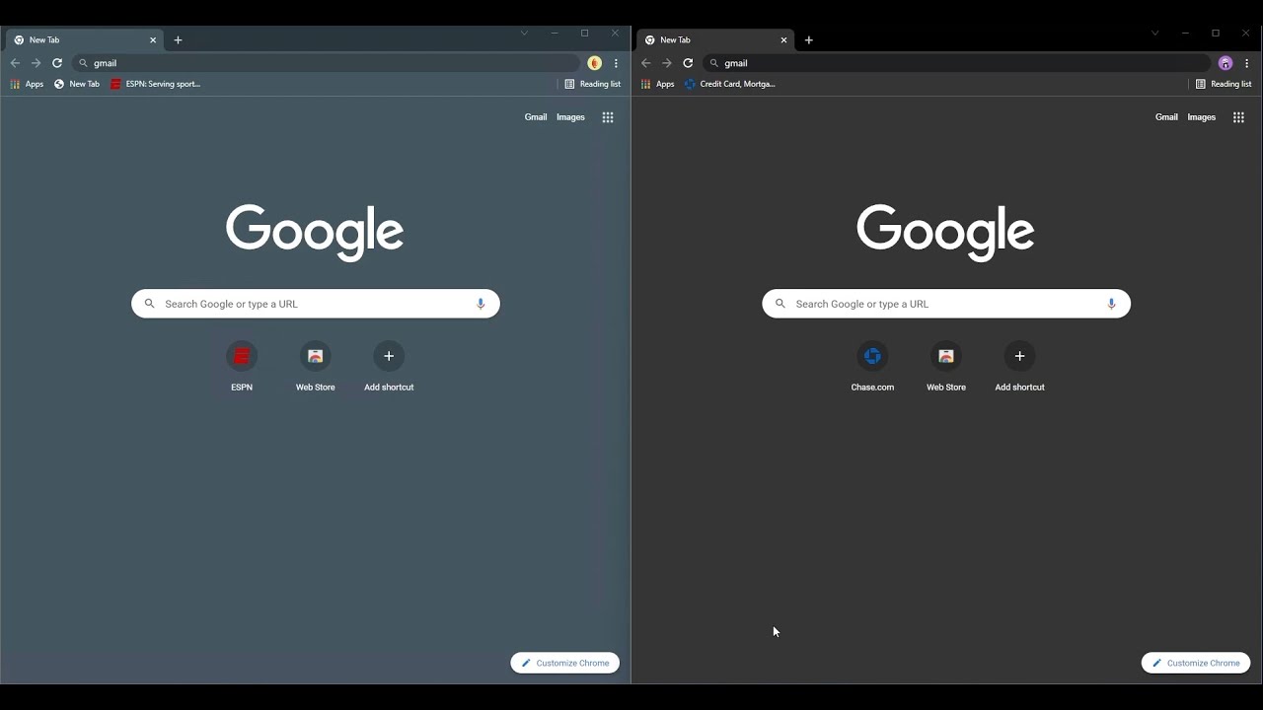Open the ESPN shortcut tile
Screen dimensions: 1263x710
[242, 366]
